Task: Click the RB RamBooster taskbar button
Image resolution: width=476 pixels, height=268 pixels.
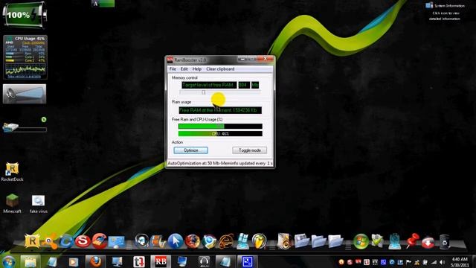Action: [x=161, y=261]
